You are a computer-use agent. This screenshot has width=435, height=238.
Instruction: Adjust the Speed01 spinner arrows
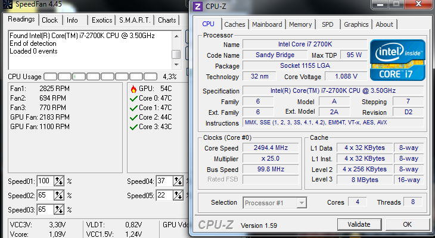tap(59, 181)
